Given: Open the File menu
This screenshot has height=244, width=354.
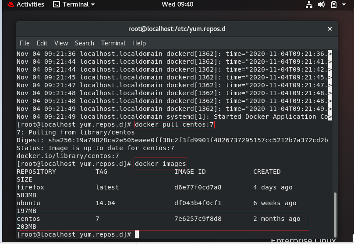Looking at the screenshot, I should [x=25, y=43].
